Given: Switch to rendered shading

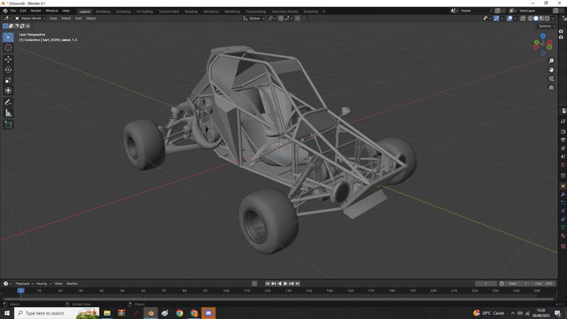Looking at the screenshot, I should click(x=547, y=18).
